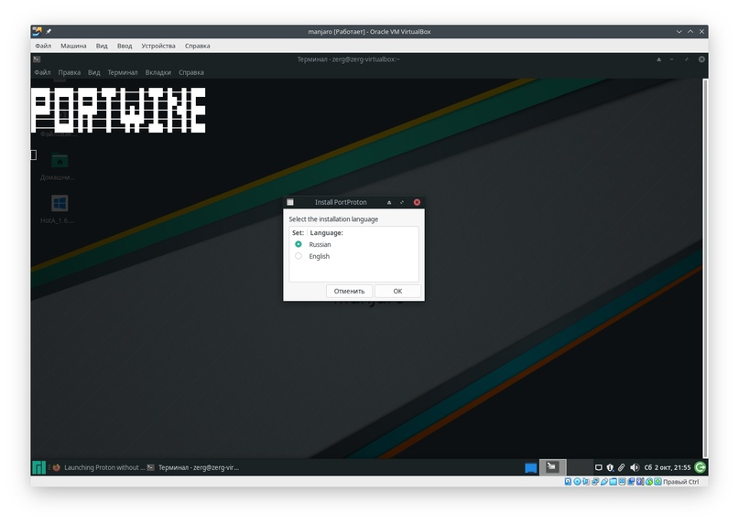Click the display tray icon in the panel
Viewport: 739px width, 523px height.
click(599, 467)
